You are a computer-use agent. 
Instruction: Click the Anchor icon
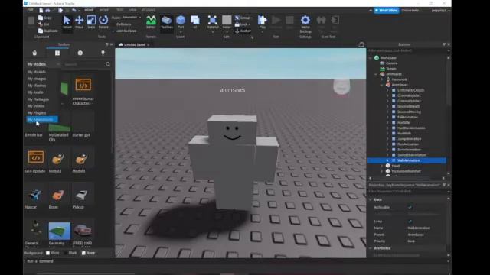pyautogui.click(x=237, y=31)
